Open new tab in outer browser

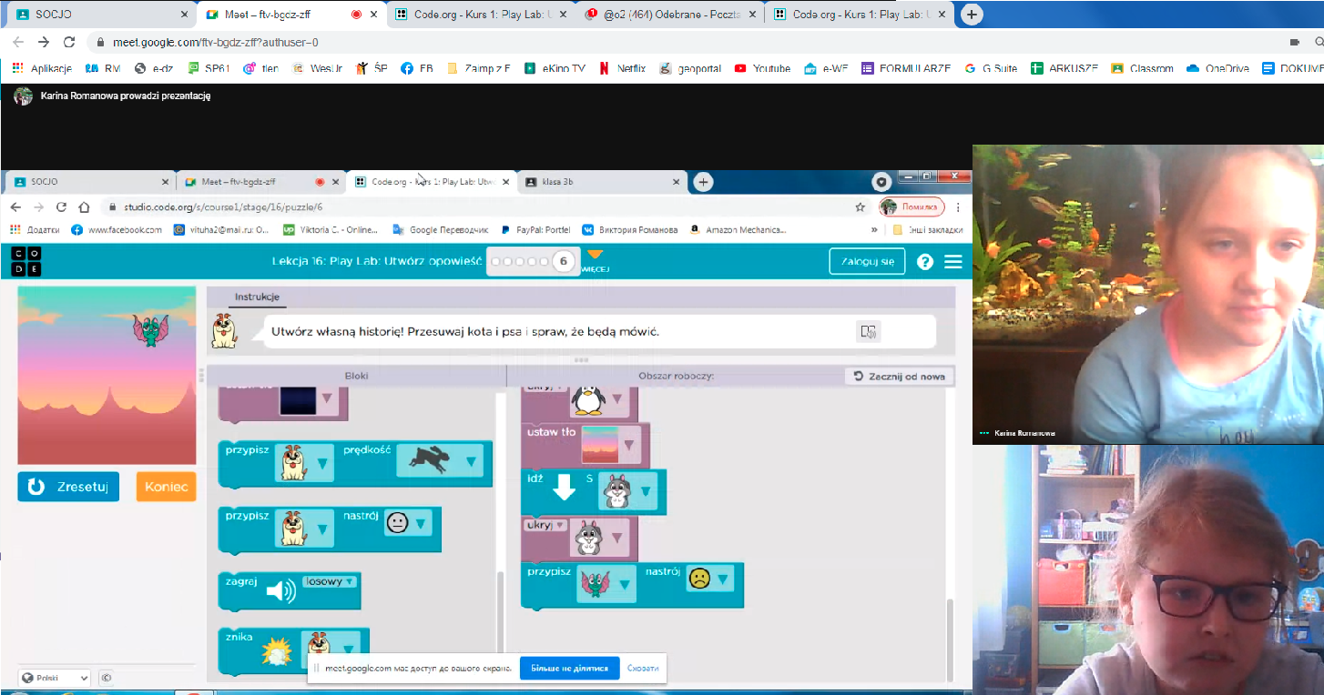(973, 15)
